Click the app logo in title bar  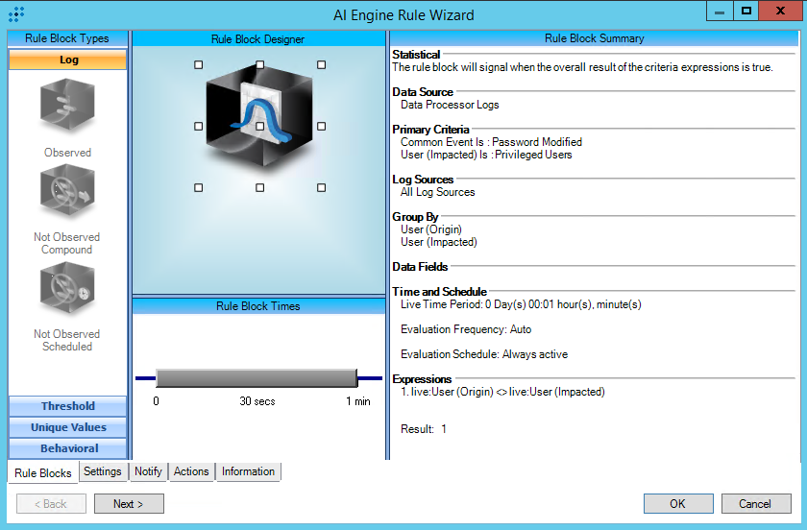(x=16, y=15)
